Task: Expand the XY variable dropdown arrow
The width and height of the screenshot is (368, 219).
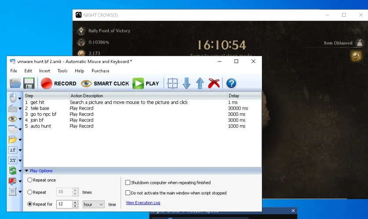Action: pyautogui.click(x=20, y=161)
